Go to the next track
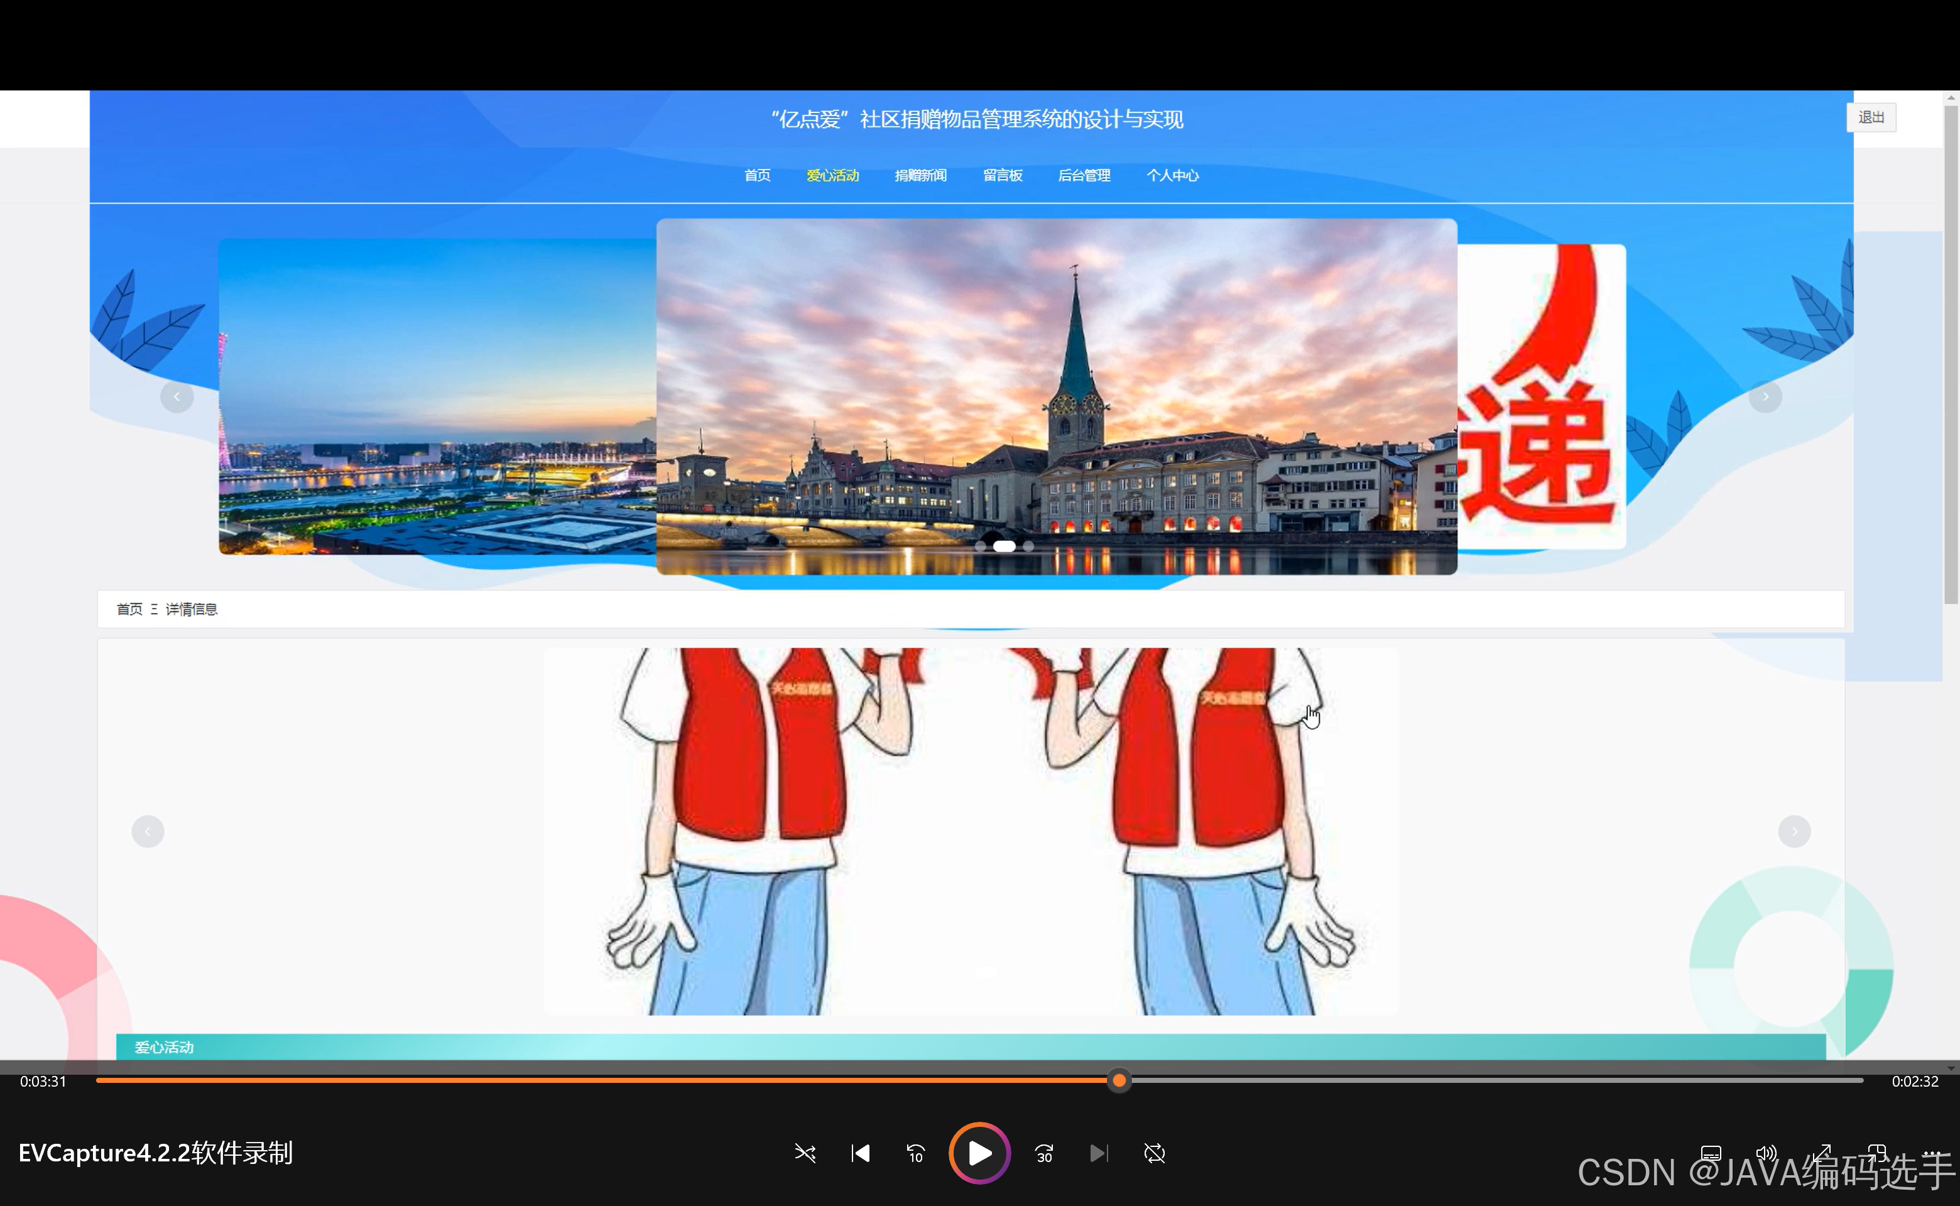 pos(1099,1153)
